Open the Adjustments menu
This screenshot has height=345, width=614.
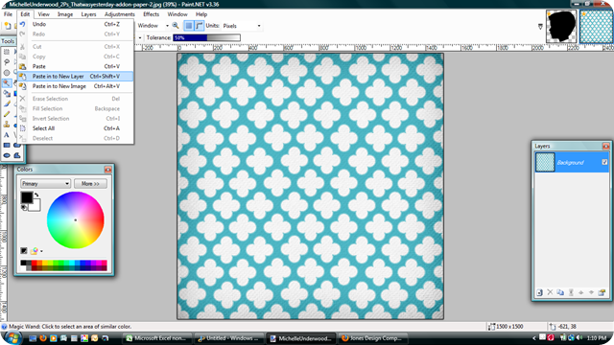(x=119, y=14)
